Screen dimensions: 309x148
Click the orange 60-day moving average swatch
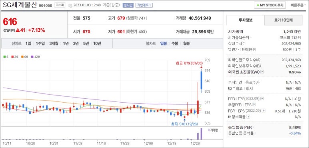coord(22,56)
